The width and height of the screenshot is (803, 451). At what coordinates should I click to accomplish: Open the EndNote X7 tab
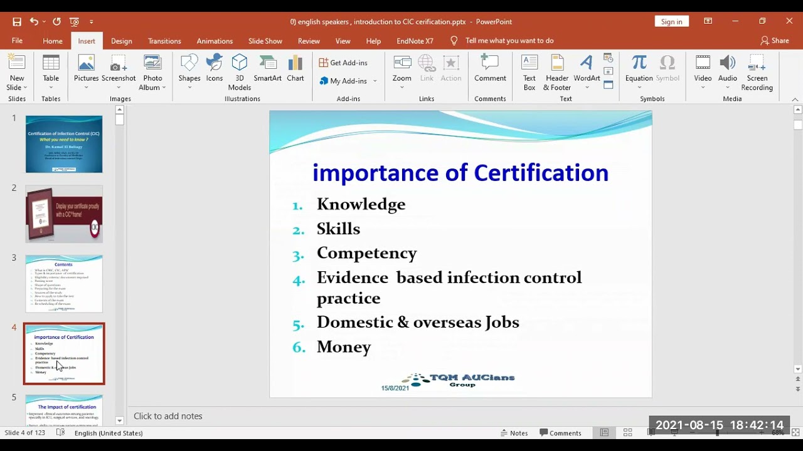415,41
